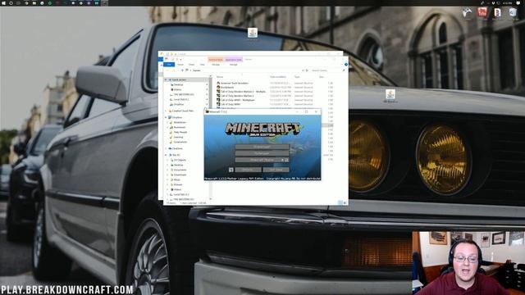
Task: Open the address bar history dropdown
Action: (303, 70)
